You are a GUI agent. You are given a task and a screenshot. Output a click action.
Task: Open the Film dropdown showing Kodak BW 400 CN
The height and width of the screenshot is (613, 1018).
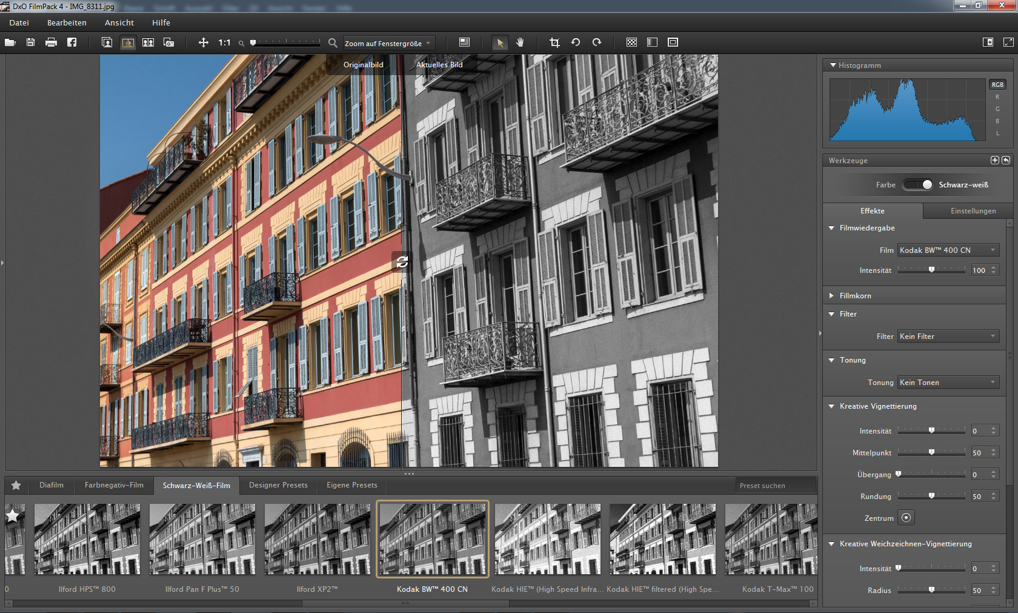coord(948,250)
